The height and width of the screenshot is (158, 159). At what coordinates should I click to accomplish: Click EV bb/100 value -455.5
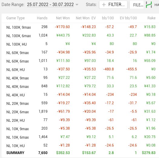(x=131, y=69)
